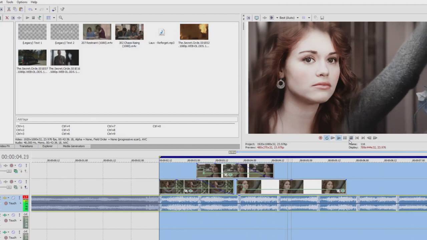Screen dimensions: 427x240
Task: Pause playback using the transport bar
Action: click(x=345, y=138)
